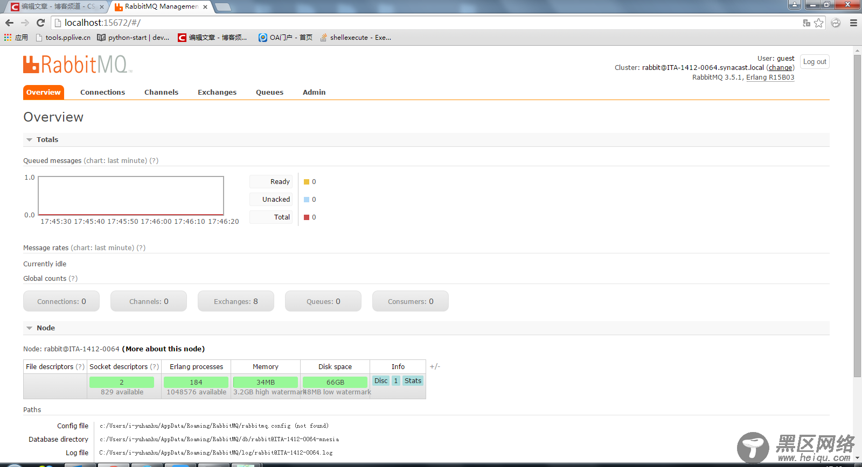Screen dimensions: 862x467
Task: Click the Channels: 0 count button
Action: (x=149, y=301)
